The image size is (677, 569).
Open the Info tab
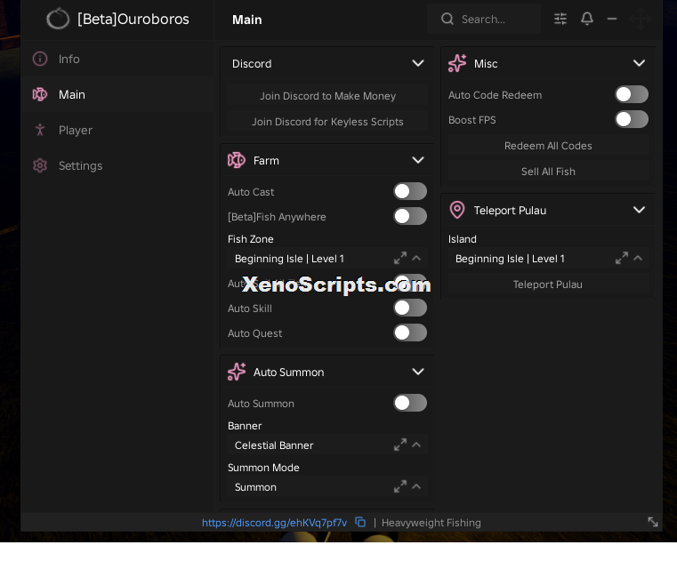[117, 59]
